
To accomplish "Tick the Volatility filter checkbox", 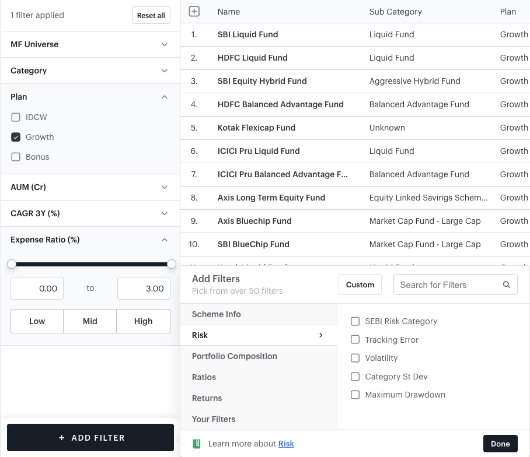I will [355, 358].
